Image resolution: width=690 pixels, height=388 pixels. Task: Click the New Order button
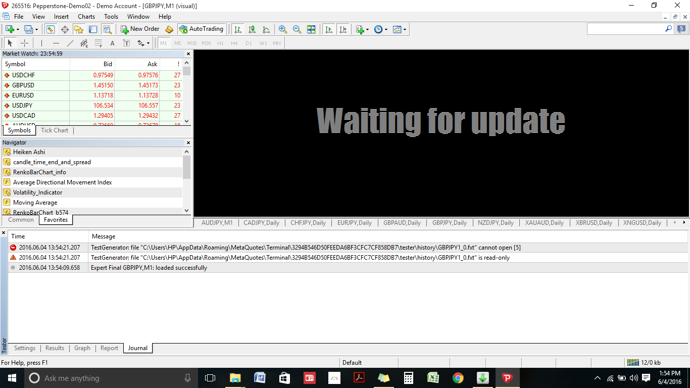click(x=140, y=29)
